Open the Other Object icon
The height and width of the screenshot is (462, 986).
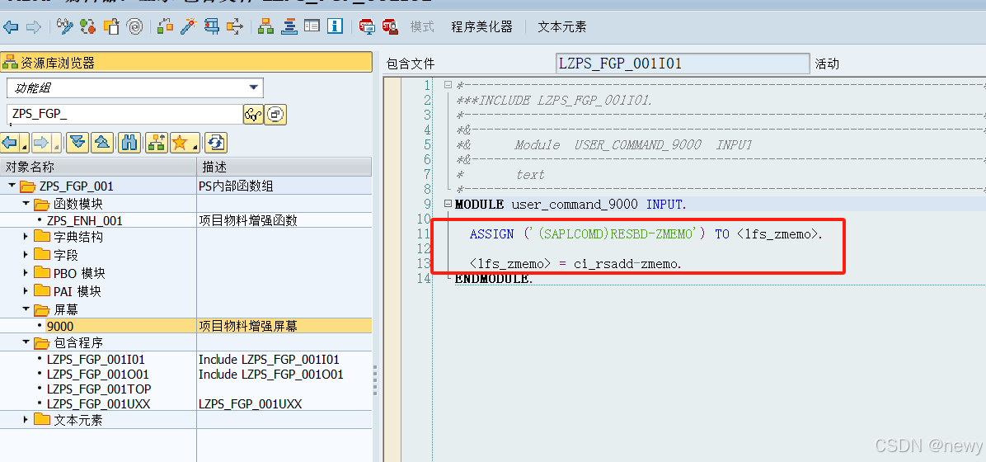tap(111, 26)
